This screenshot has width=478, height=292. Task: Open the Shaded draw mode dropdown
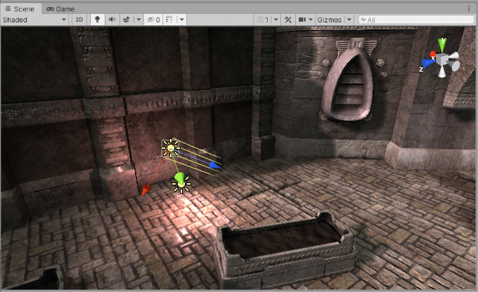(x=34, y=20)
